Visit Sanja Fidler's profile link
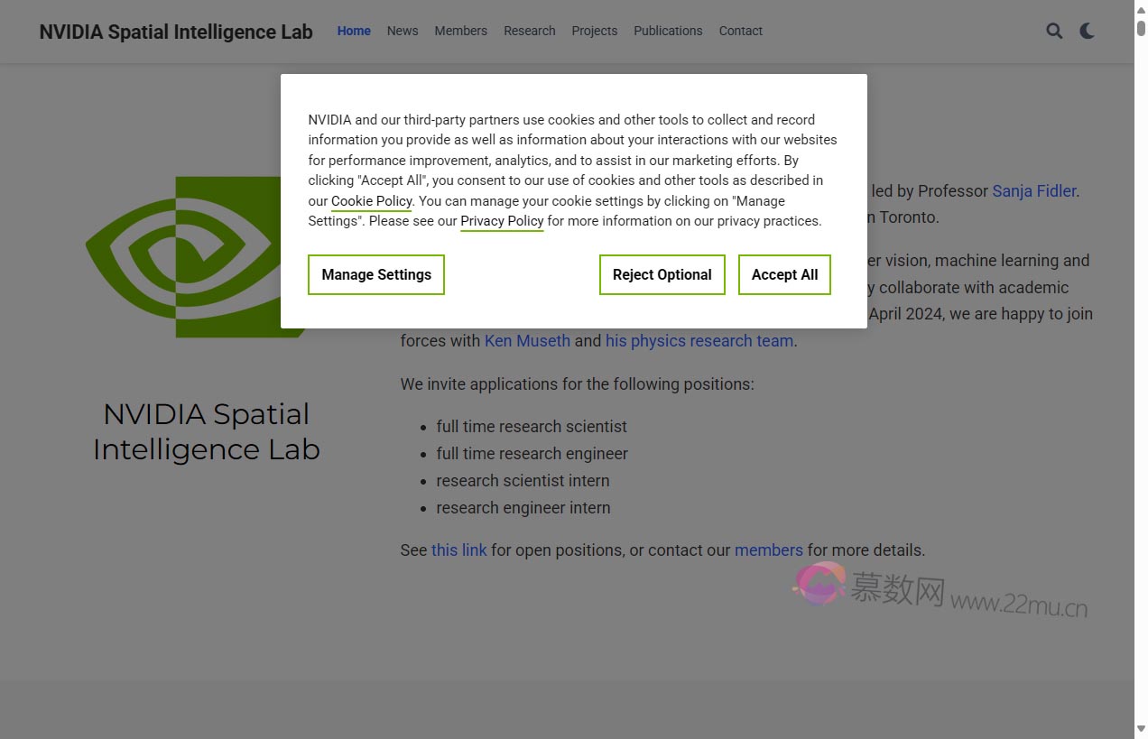 coord(1034,190)
